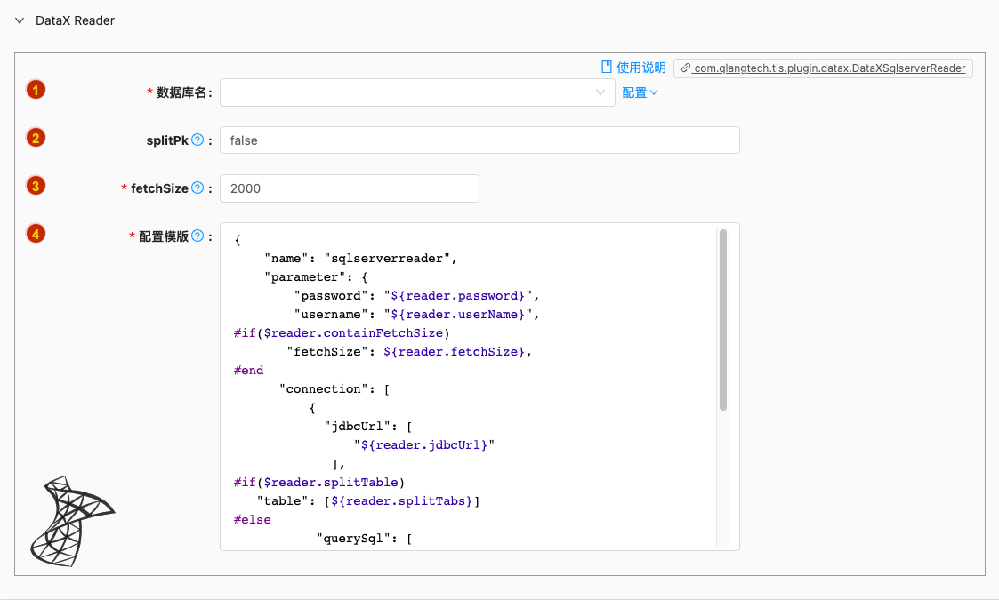Image resolution: width=999 pixels, height=600 pixels.
Task: Open the 数据库名 dropdown list
Action: tap(417, 92)
